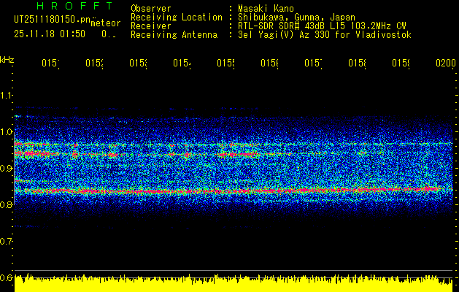Click the 0159 time marker
459x292 pixels.
tap(401, 64)
